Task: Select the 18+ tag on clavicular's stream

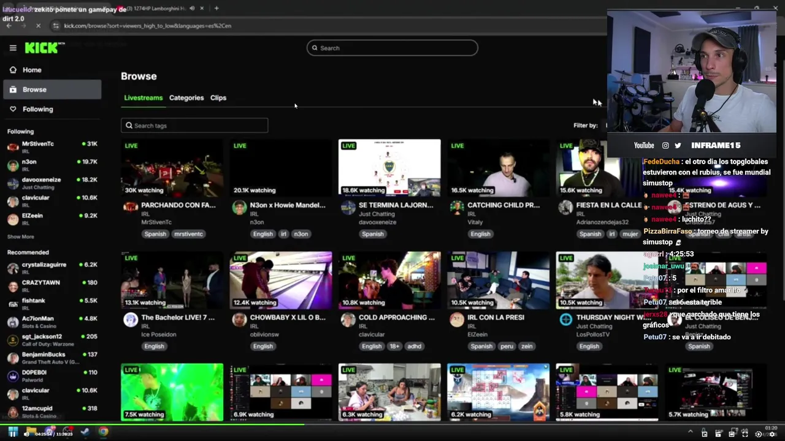Action: click(x=394, y=346)
